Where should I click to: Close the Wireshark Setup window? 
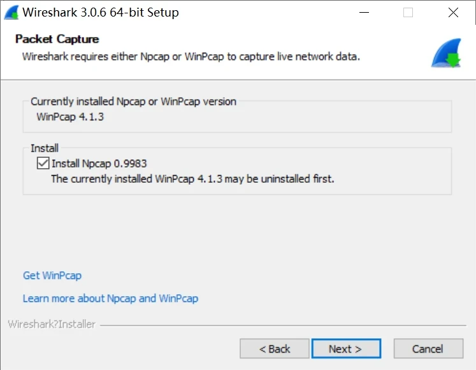453,12
